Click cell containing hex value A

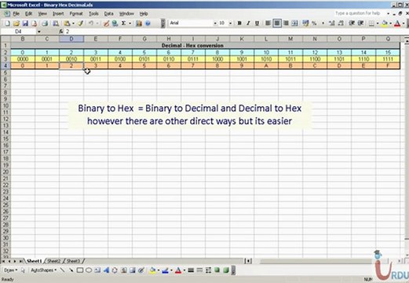tap(266, 65)
